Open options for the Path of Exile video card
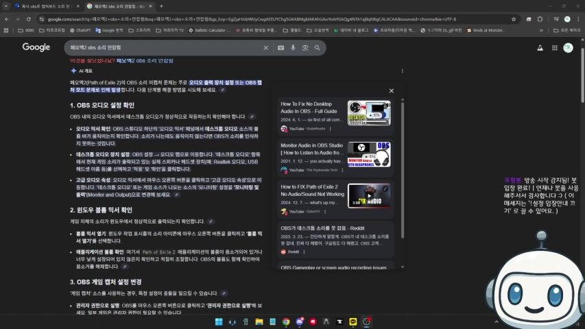 pyautogui.click(x=325, y=212)
